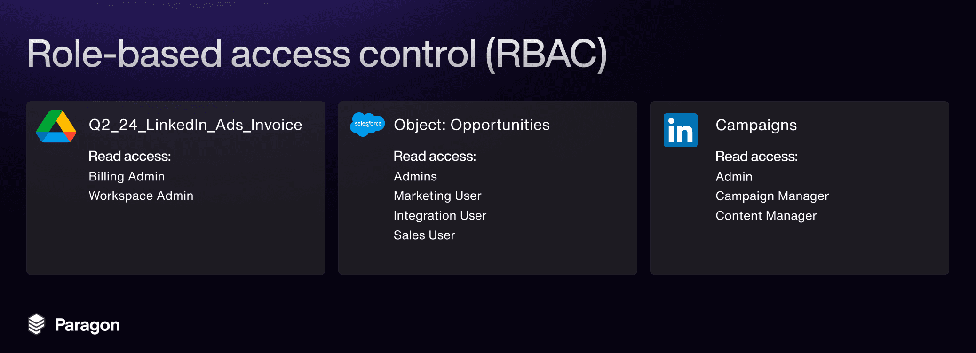Click the LinkedIn logo icon
Viewport: 976px width, 353px height.
(680, 130)
